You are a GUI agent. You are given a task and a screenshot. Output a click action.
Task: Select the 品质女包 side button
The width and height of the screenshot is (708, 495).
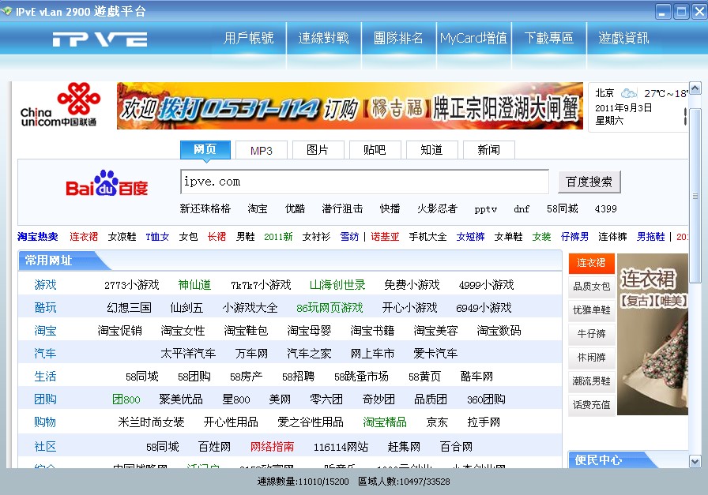[592, 287]
